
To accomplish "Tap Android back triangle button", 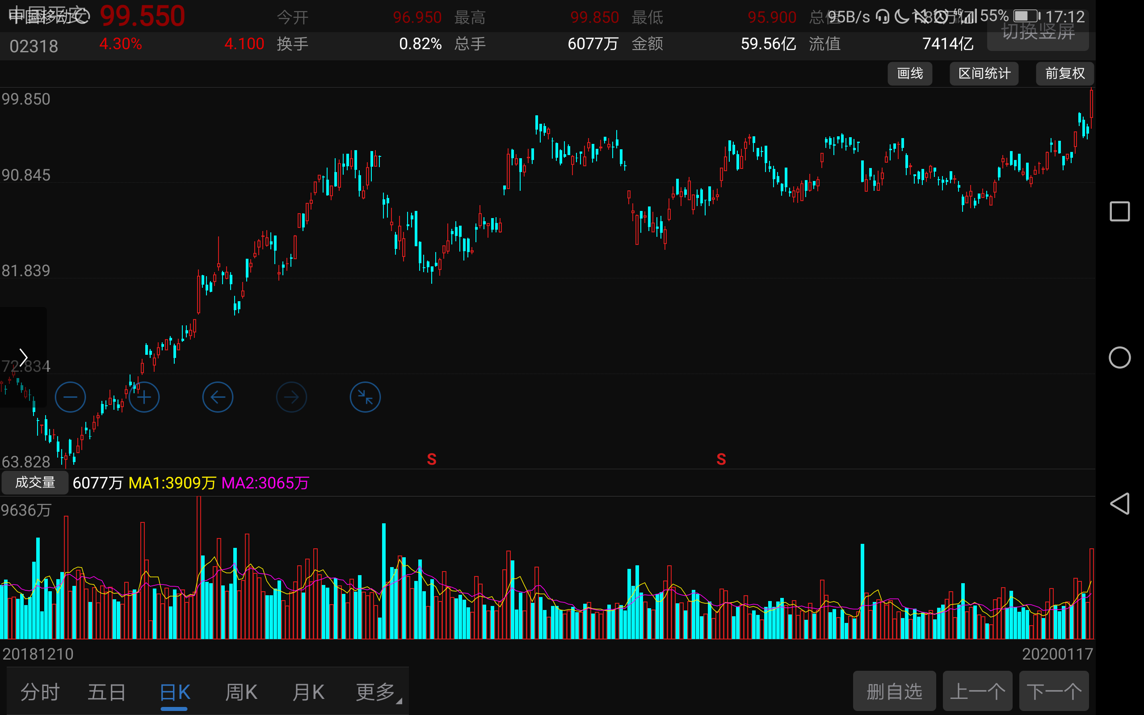I will click(1119, 504).
